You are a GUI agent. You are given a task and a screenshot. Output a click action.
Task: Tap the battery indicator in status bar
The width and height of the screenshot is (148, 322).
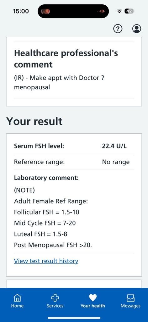[x=129, y=11]
